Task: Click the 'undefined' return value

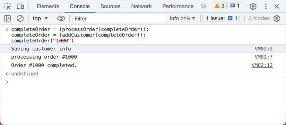Action: [x=25, y=74]
